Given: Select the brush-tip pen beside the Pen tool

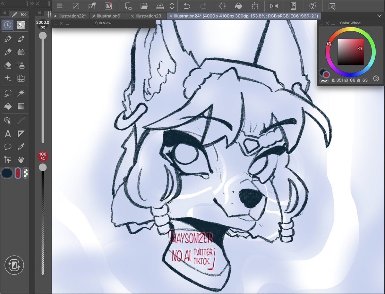Looking at the screenshot, I should pos(21,39).
